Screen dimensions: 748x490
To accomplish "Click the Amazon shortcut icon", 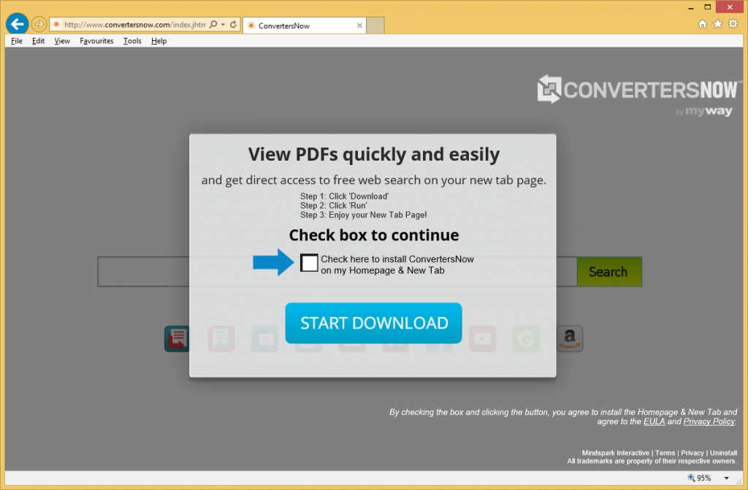I will pos(570,339).
